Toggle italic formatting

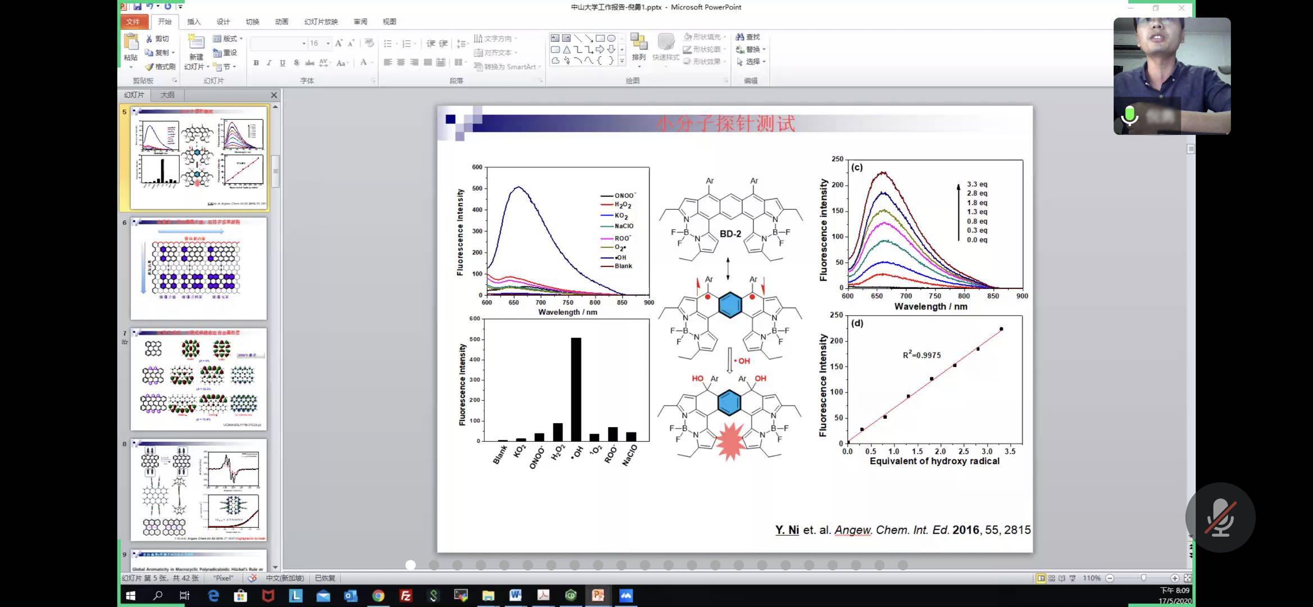click(269, 63)
